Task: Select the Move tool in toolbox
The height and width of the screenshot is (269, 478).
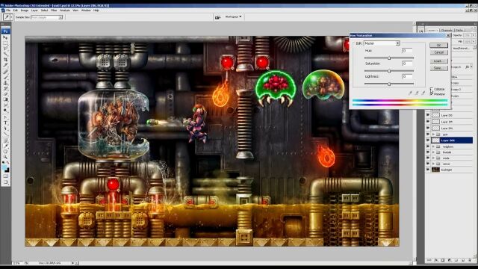Action: tap(5, 37)
